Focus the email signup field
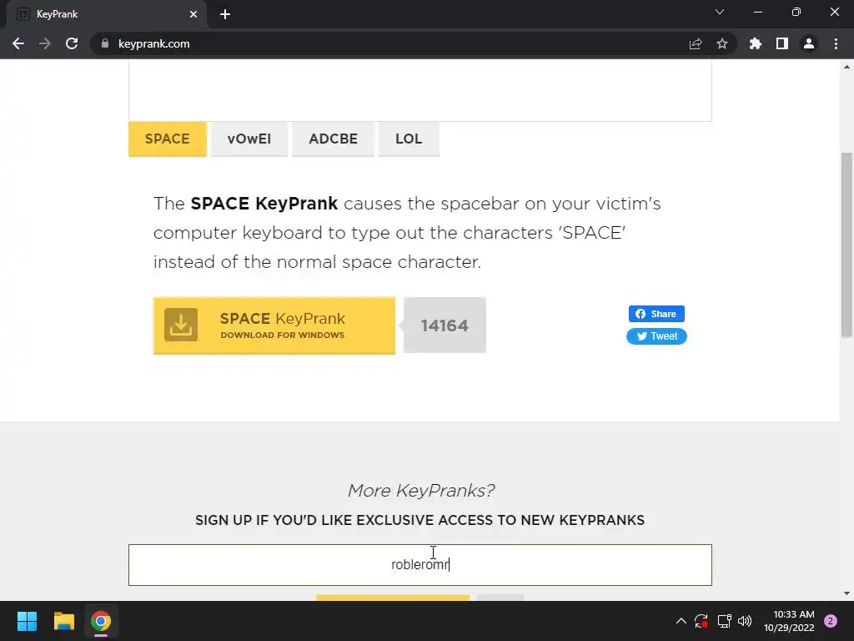Viewport: 854px width, 641px height. click(420, 565)
